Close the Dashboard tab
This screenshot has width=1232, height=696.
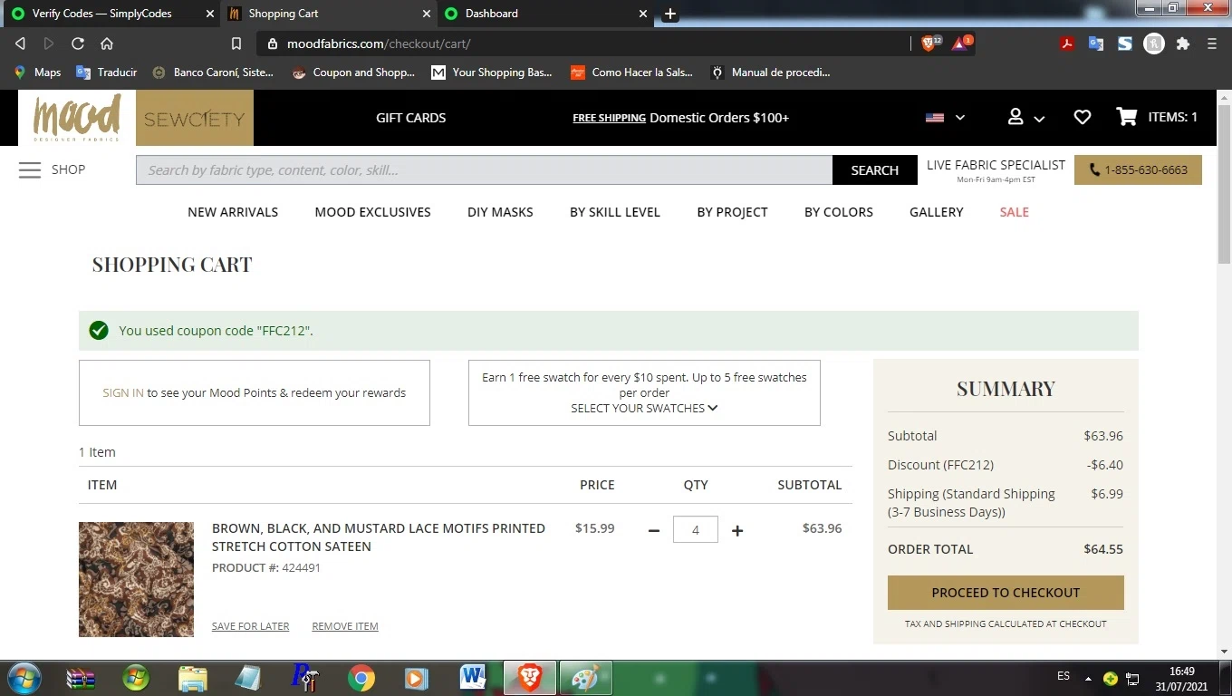coord(643,14)
